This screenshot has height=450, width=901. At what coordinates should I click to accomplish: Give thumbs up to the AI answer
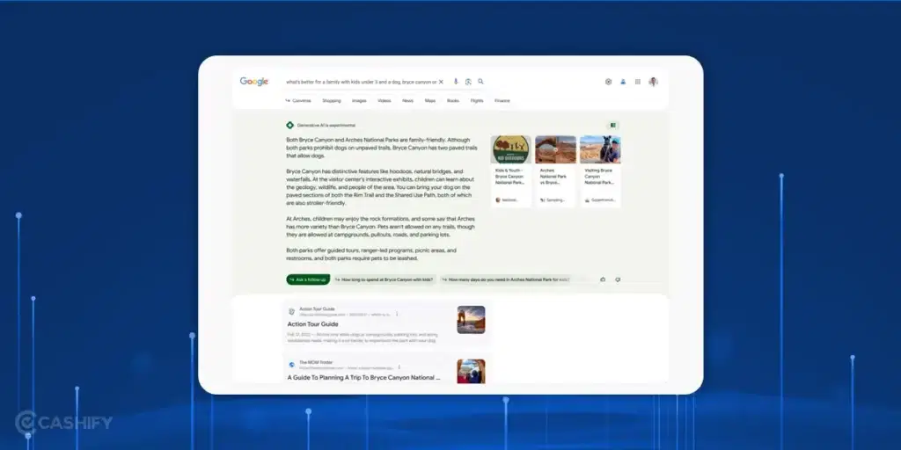pos(603,279)
